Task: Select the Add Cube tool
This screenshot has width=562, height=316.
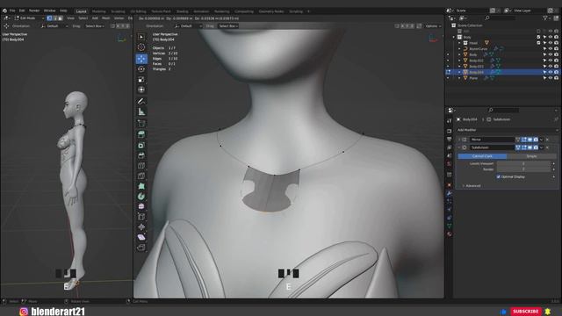Action: coord(141,123)
